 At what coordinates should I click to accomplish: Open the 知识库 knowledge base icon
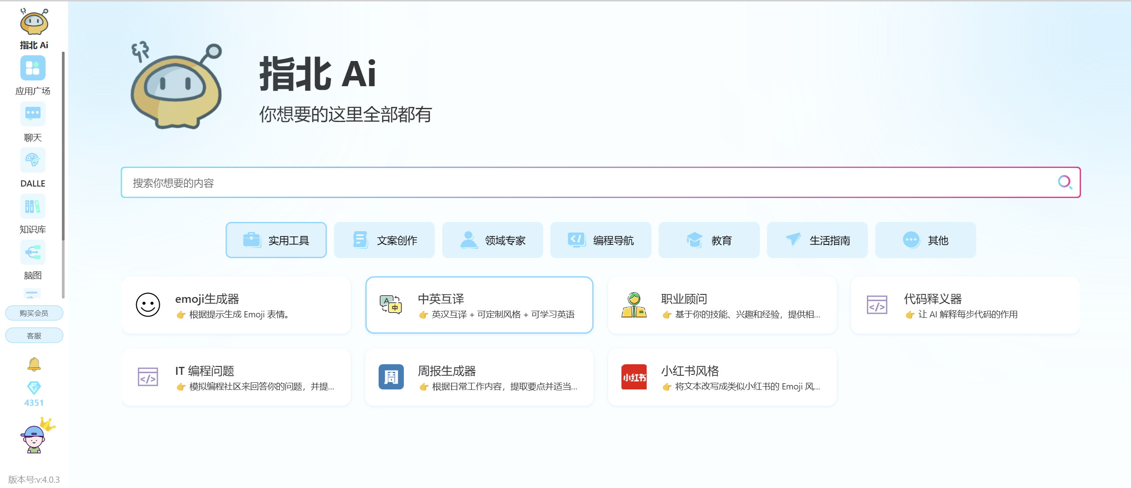(33, 206)
